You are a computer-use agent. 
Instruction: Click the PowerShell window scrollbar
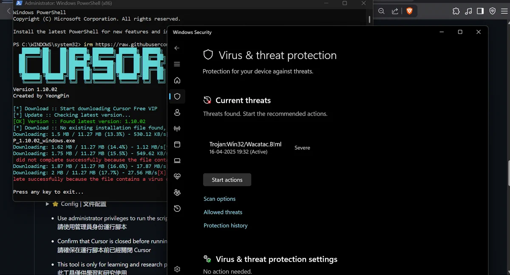pos(370,19)
